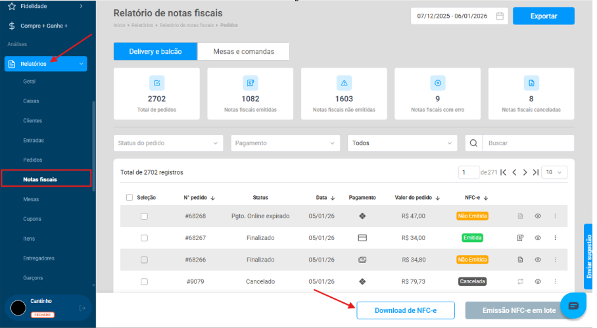Open more options for order #68268
Image resolution: width=597 pixels, height=328 pixels.
(555, 216)
